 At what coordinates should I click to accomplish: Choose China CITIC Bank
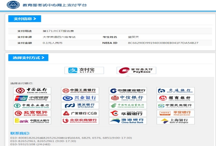tap(128, 98)
